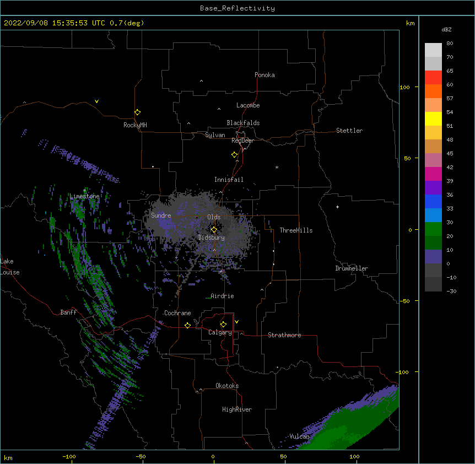Click the Drumheller city label
Screen dimensions: 475x464
(352, 268)
